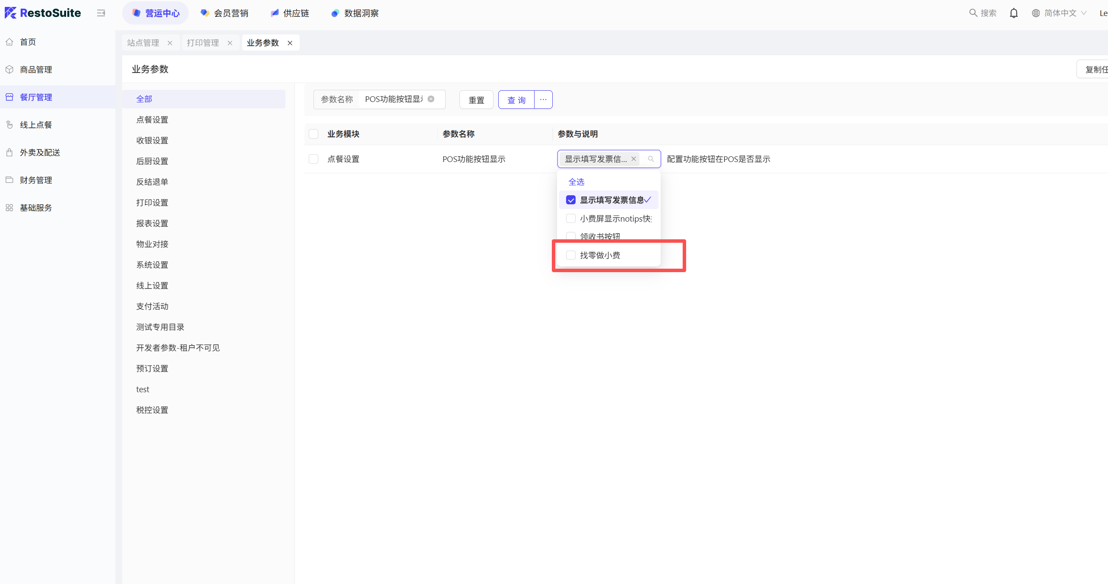Screen dimensions: 1108x584
Task: Open the 简体中文 language dropdown
Action: (x=1059, y=13)
